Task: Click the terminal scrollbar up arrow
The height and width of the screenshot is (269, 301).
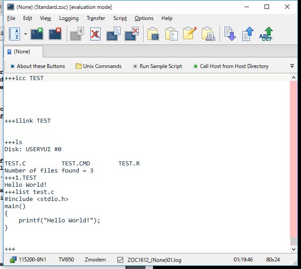Action: pyautogui.click(x=293, y=77)
